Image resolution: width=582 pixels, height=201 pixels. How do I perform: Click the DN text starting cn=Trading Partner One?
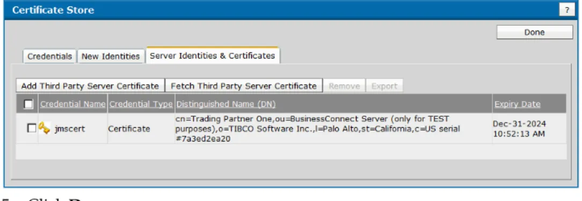(318, 129)
